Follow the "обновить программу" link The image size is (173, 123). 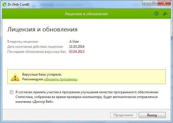(x=61, y=79)
